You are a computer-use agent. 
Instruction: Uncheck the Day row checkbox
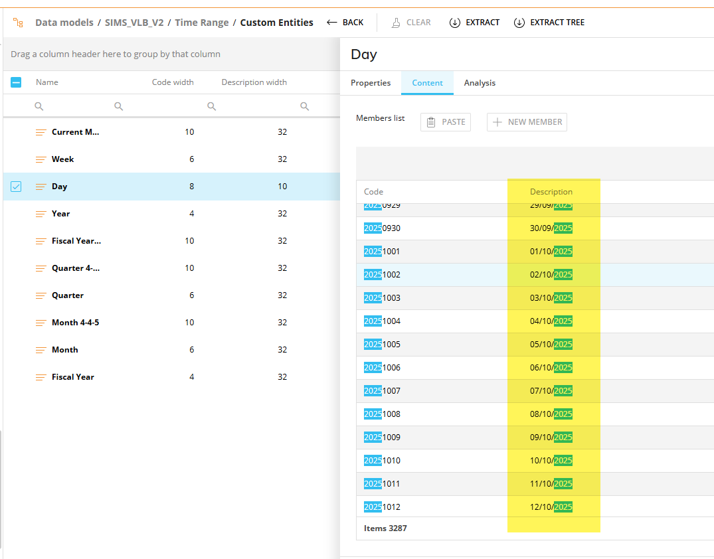tap(16, 187)
